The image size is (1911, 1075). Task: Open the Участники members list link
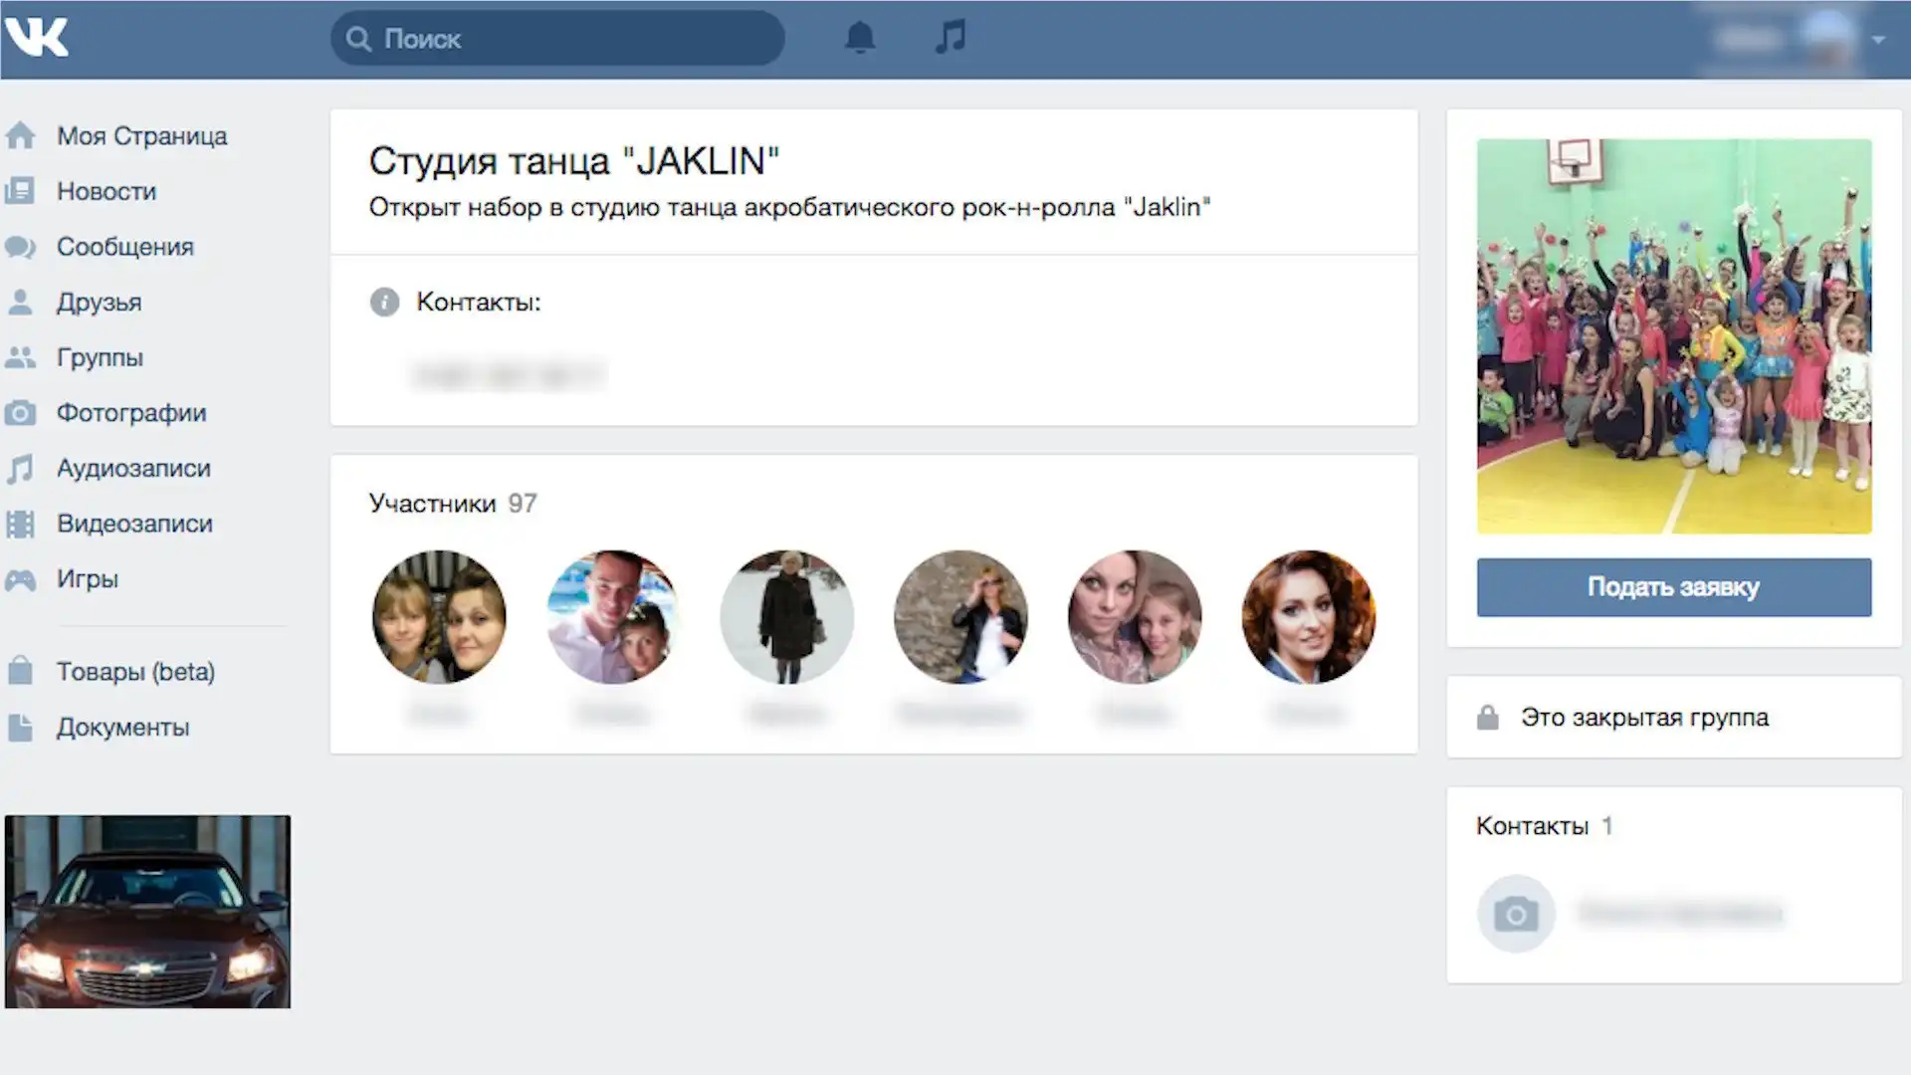coord(432,504)
